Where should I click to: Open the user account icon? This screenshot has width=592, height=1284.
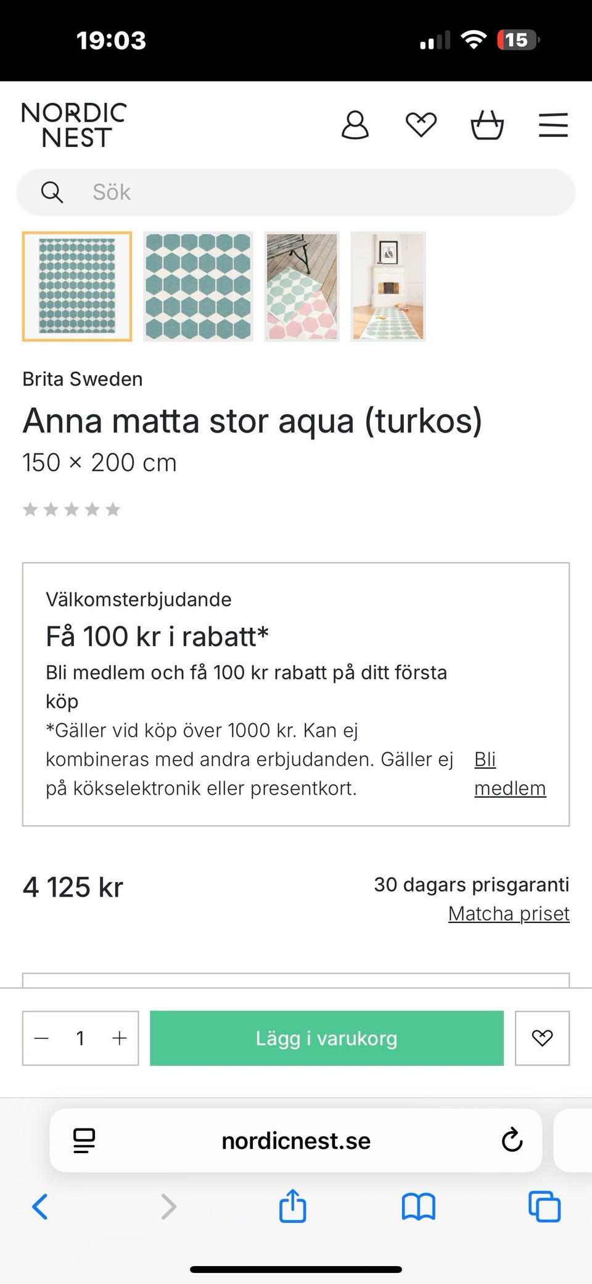click(355, 125)
